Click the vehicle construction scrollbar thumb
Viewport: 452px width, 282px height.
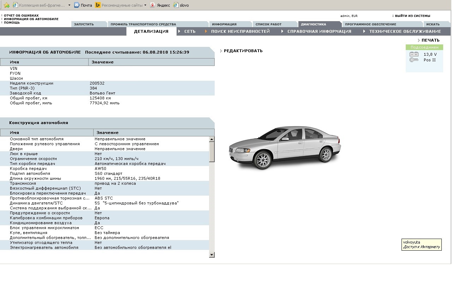pyautogui.click(x=212, y=152)
